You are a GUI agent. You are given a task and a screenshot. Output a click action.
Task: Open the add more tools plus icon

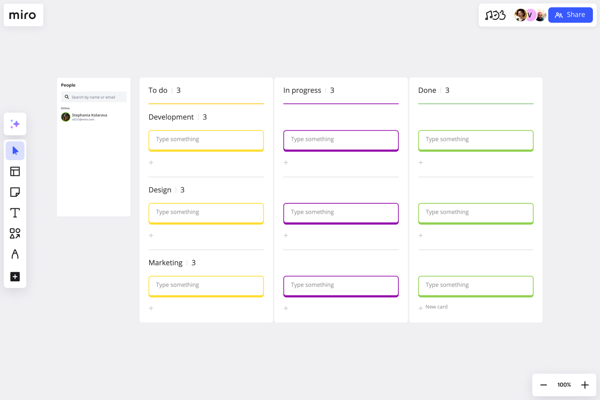pyautogui.click(x=15, y=277)
